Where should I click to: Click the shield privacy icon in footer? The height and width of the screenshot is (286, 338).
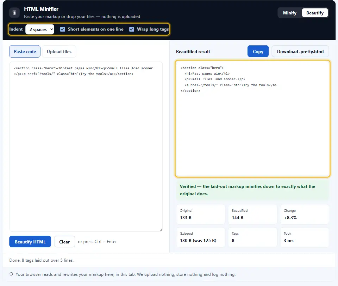click(x=11, y=274)
